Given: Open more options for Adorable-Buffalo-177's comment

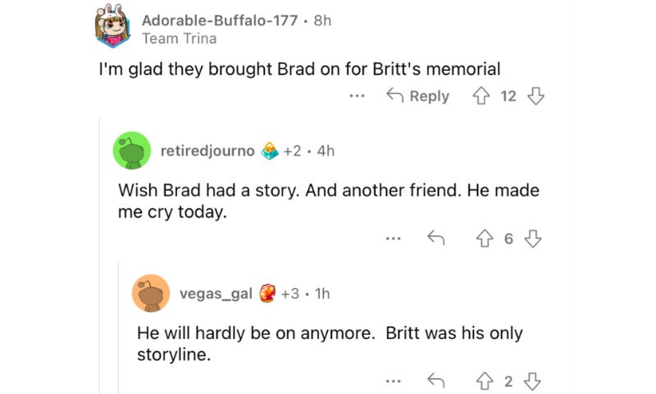Looking at the screenshot, I should tap(356, 96).
